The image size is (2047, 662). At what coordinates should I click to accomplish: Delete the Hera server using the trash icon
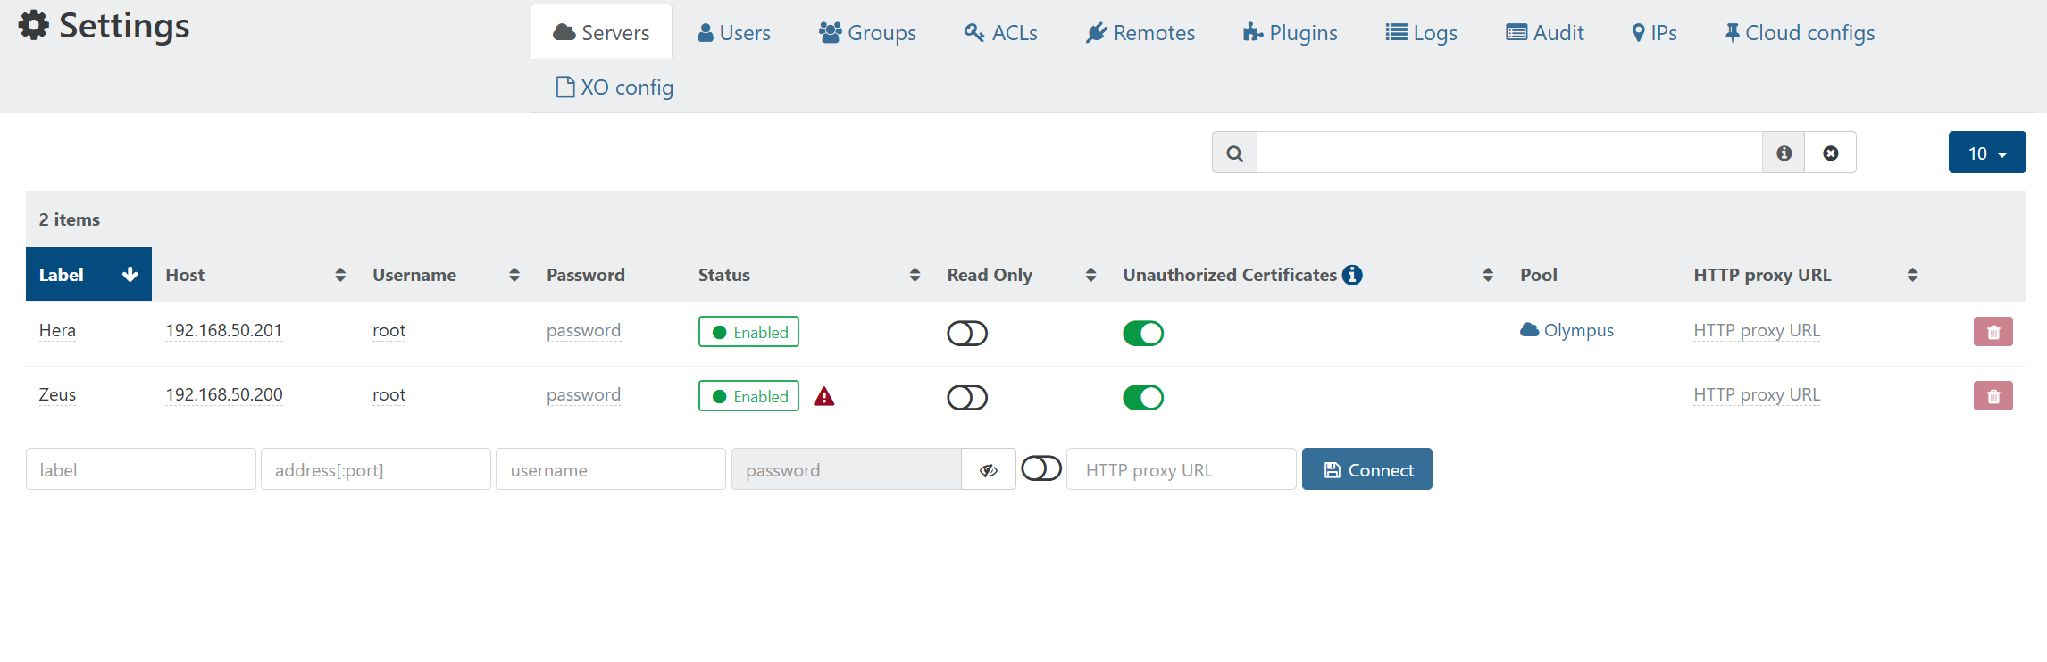[x=1993, y=332]
